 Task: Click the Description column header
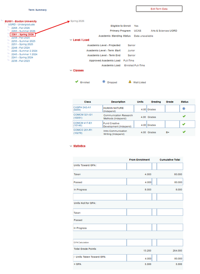point(118,102)
